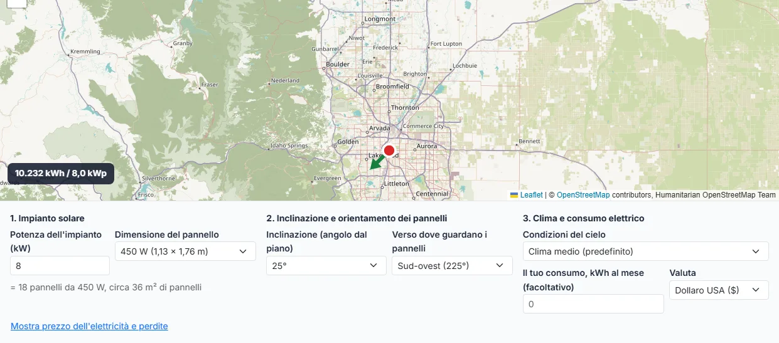Click the Boulder label on the map
The width and height of the screenshot is (779, 343).
point(338,65)
